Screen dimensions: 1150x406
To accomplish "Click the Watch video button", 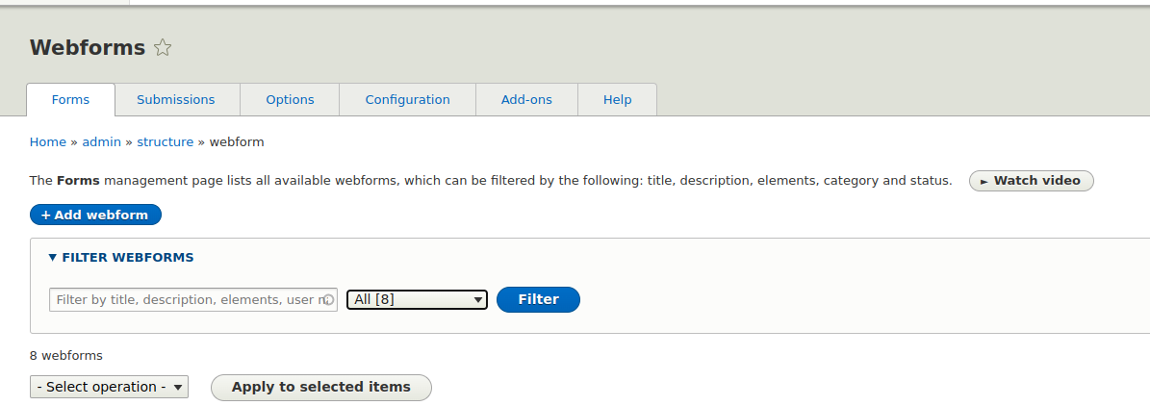I will coord(1031,181).
